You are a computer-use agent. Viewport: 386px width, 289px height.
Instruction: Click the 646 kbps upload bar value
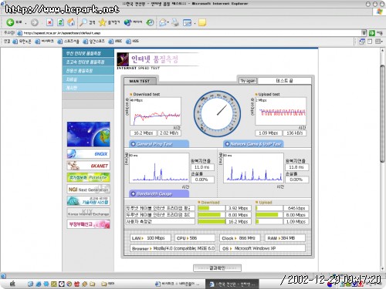(296, 208)
